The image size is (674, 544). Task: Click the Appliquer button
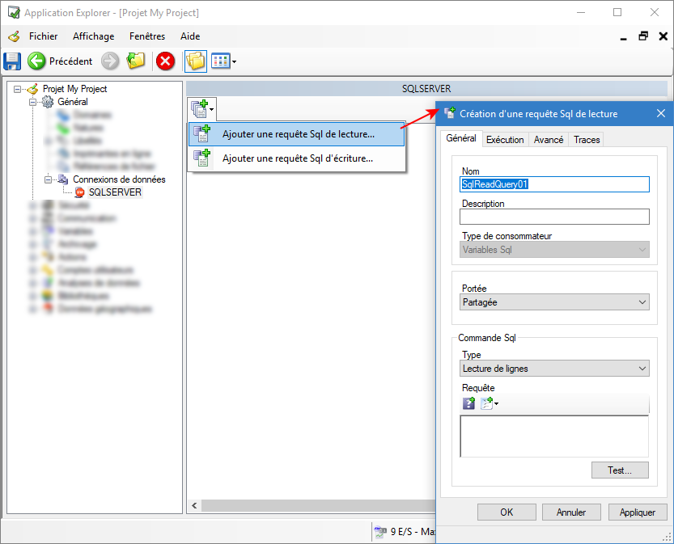pyautogui.click(x=637, y=512)
